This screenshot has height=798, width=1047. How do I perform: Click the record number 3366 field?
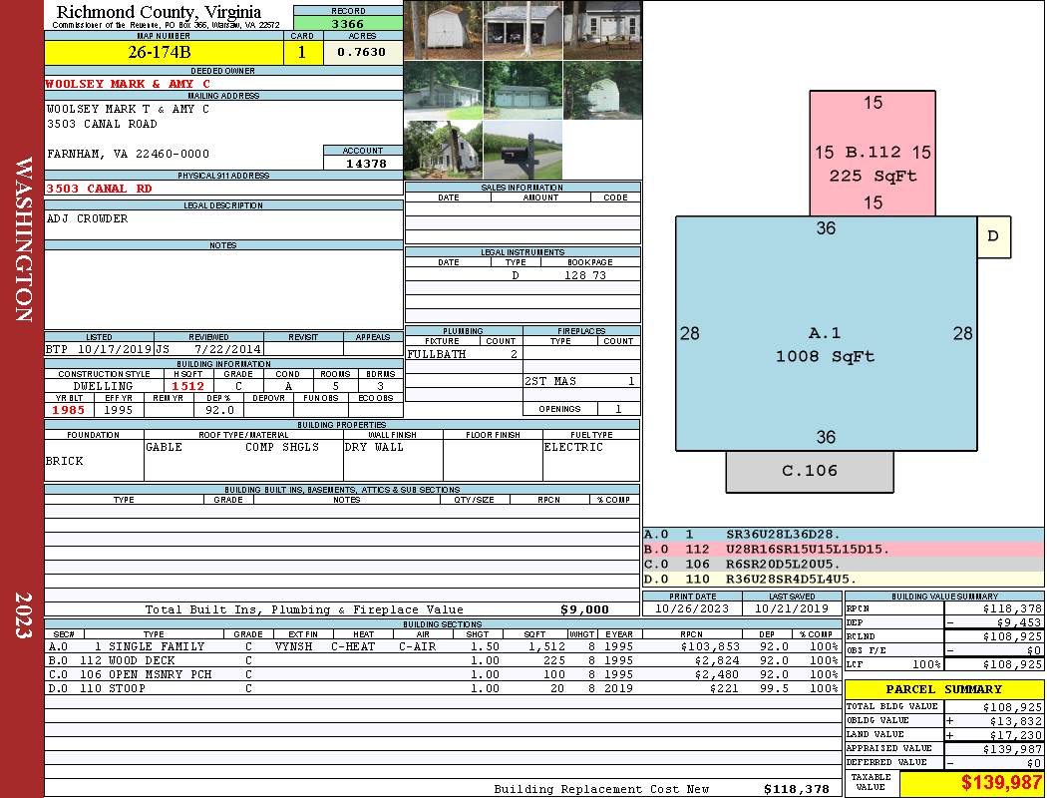coord(348,23)
